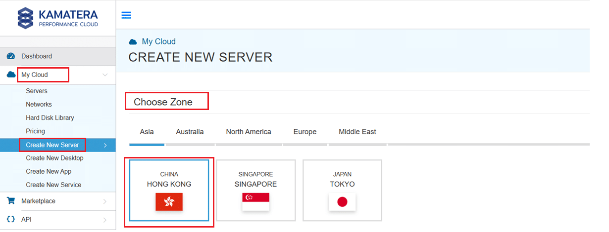The width and height of the screenshot is (609, 232).
Task: Click the cloud icon in page breadcrumb
Action: click(x=133, y=42)
